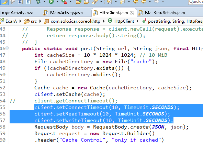This screenshot has width=203, height=144.
Task: Click the Run External Tools icon
Action: point(64,2)
